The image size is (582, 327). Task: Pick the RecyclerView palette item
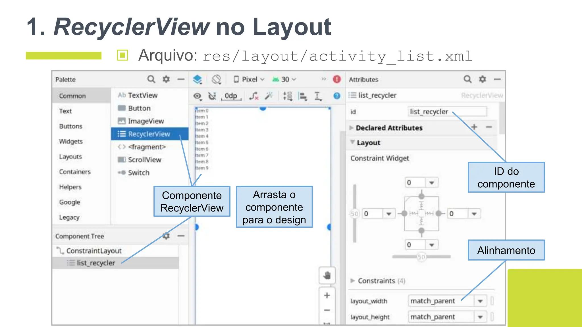[x=150, y=134]
